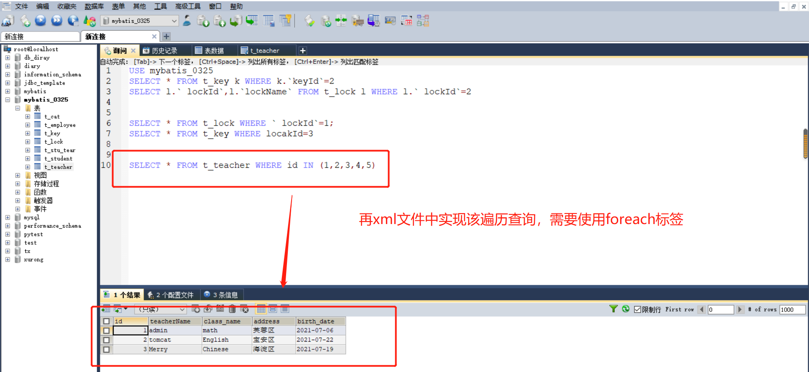Click the cancel changes icon in result toolbar
The width and height of the screenshot is (809, 372).
244,309
